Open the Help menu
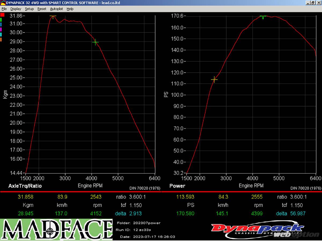Viewport: 322px width, 241px height. 70,9
